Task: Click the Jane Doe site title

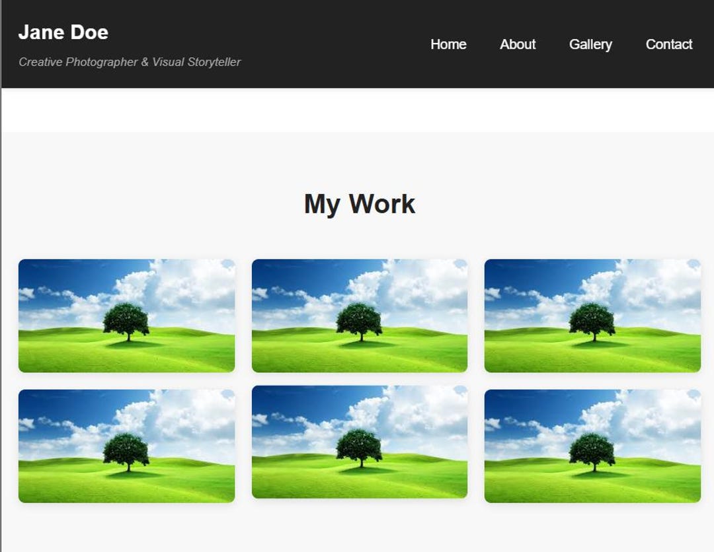Action: pos(63,32)
